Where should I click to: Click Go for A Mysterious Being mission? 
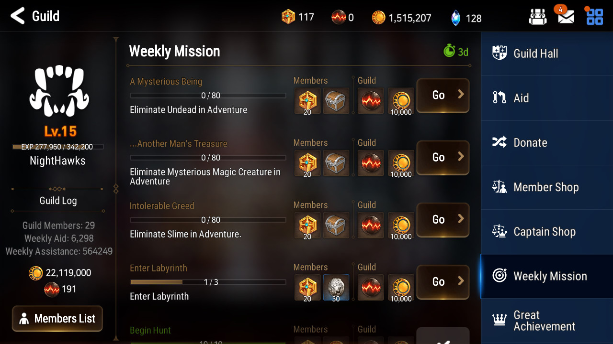click(x=443, y=95)
